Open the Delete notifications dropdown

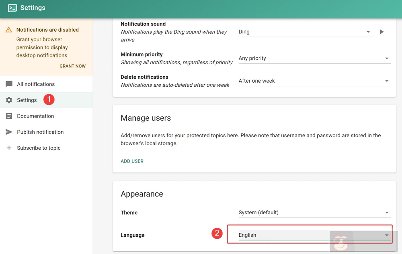pyautogui.click(x=314, y=81)
